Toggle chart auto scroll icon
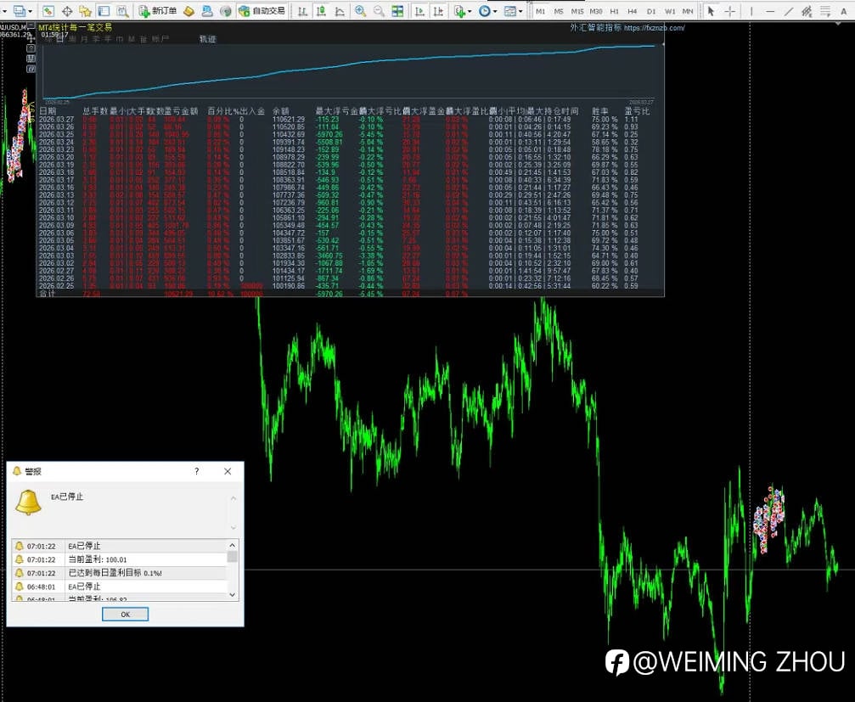855x702 pixels. pos(419,11)
